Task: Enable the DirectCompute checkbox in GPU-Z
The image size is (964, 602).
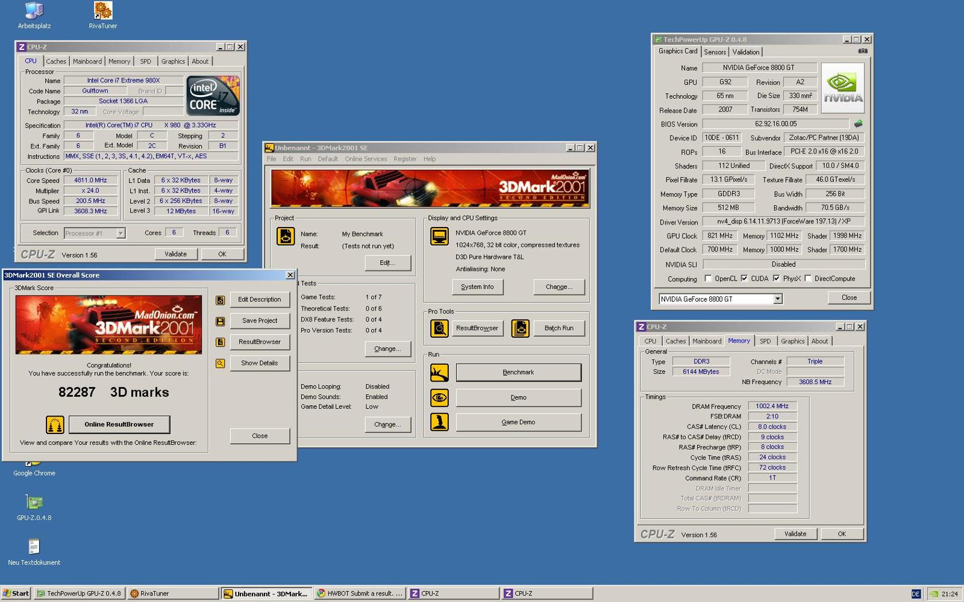Action: pos(808,279)
